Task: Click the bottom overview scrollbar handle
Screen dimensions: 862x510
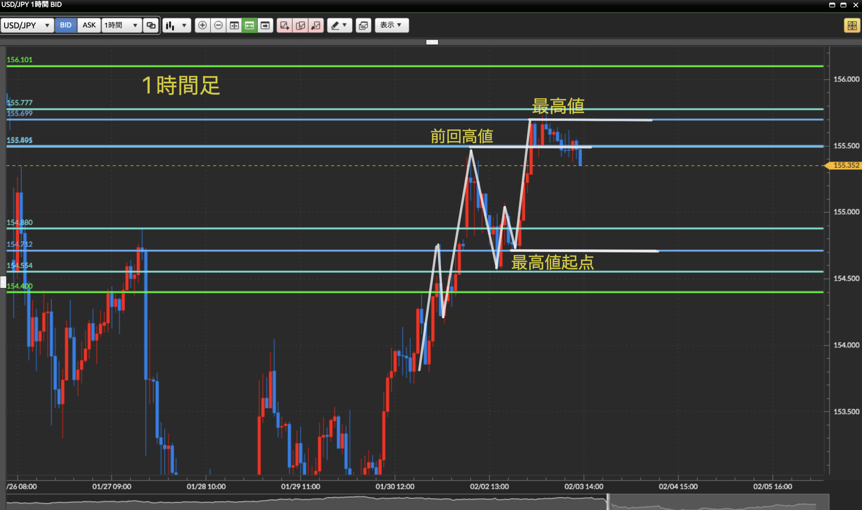Action: (x=608, y=502)
